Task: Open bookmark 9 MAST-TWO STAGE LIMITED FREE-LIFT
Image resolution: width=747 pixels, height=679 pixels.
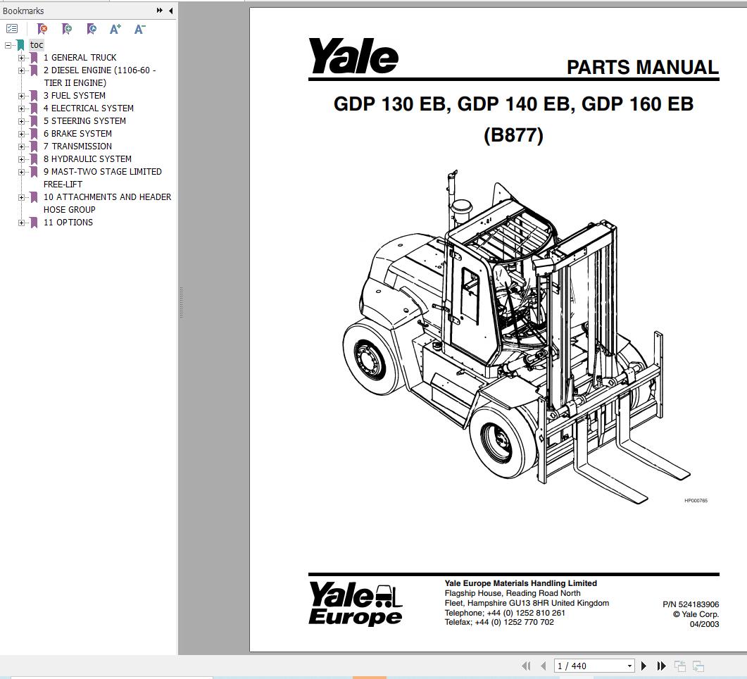Action: 102,177
